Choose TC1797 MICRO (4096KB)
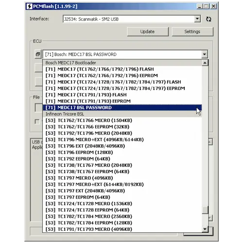 point(122,178)
